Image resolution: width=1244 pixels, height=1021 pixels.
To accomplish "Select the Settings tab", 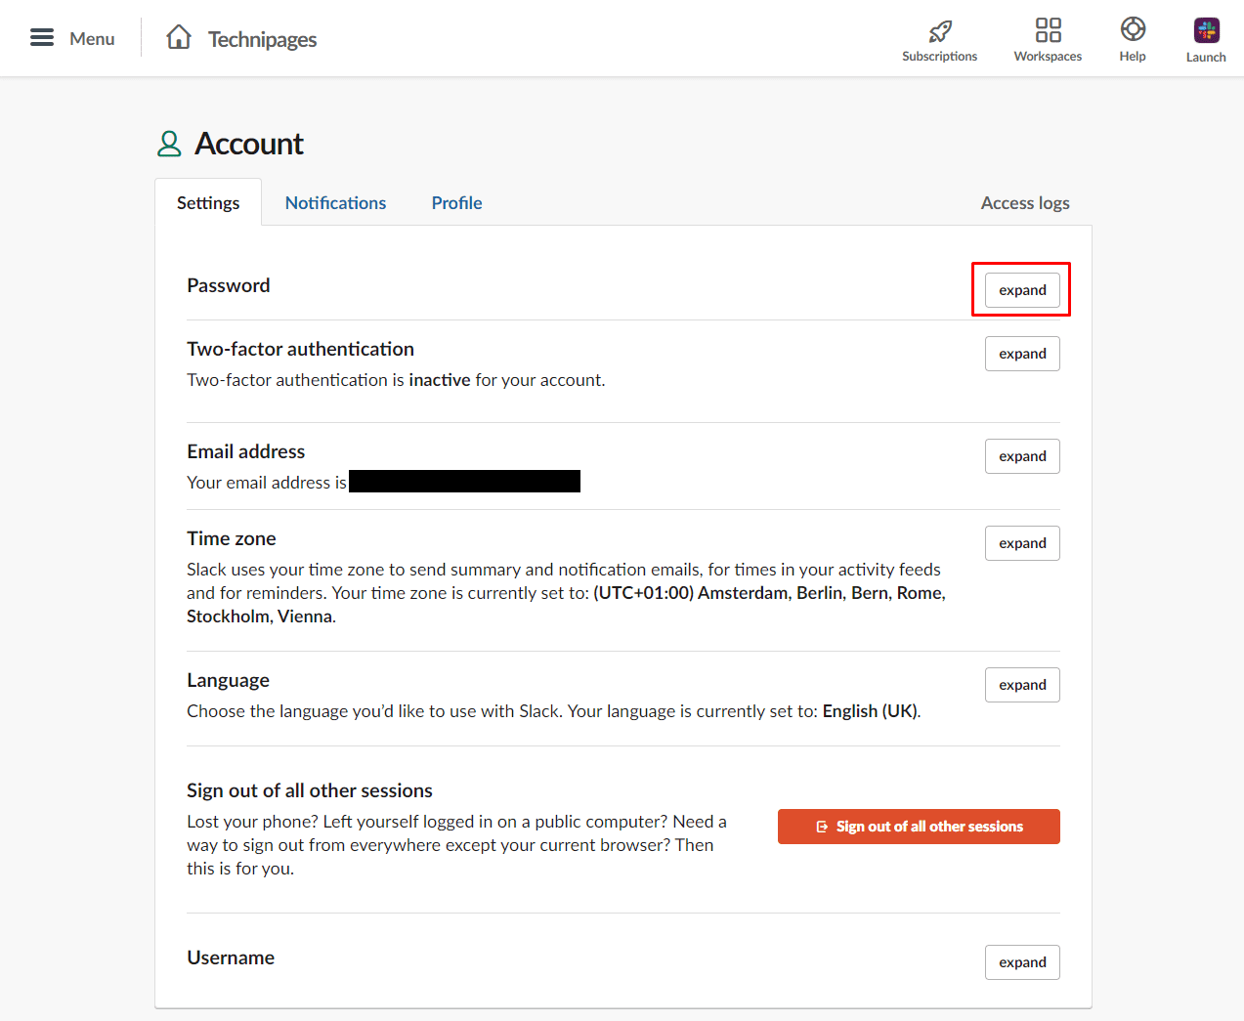I will pos(208,203).
